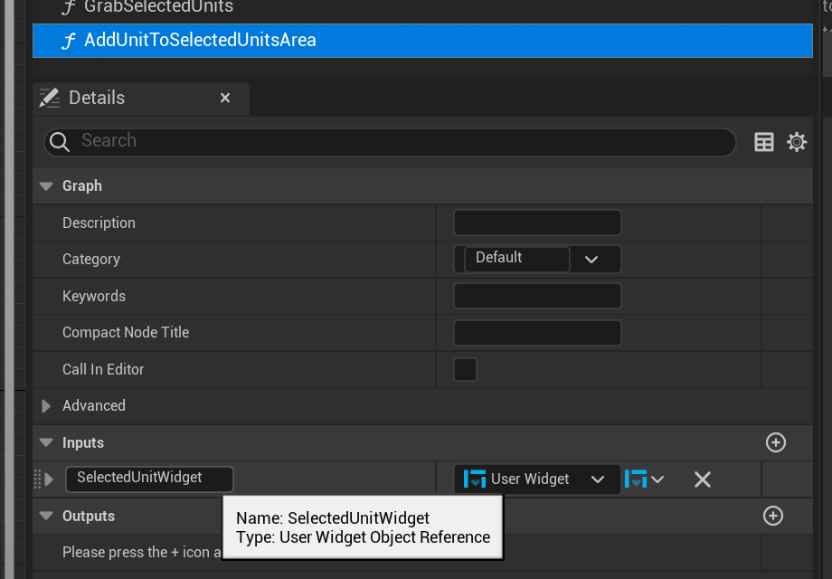Image resolution: width=832 pixels, height=579 pixels.
Task: Select the Details tab
Action: coord(96,98)
